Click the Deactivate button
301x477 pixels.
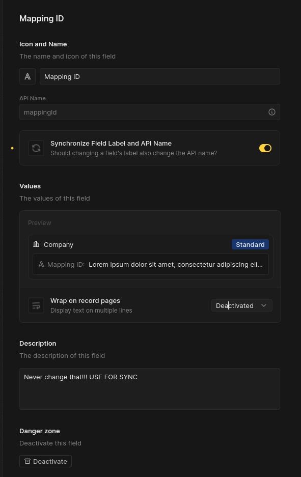[46, 461]
